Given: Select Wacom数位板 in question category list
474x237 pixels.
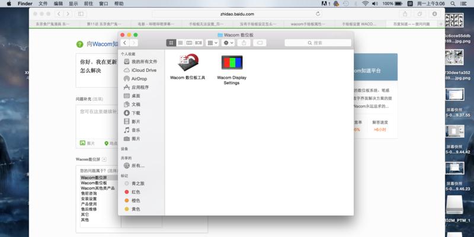Looking at the screenshot, I should [94, 183].
